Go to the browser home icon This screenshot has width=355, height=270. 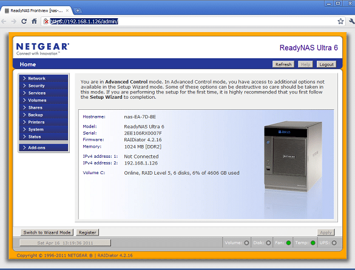(x=34, y=21)
